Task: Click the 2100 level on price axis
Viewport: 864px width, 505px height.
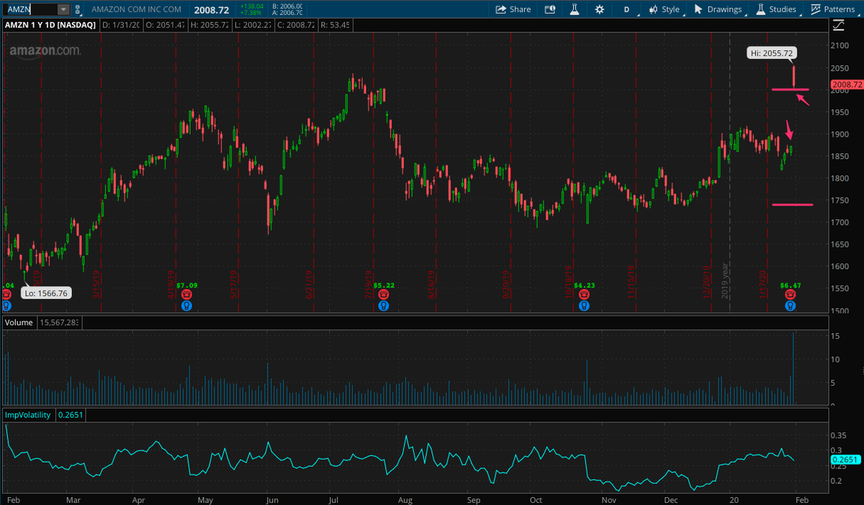Action: click(x=839, y=45)
